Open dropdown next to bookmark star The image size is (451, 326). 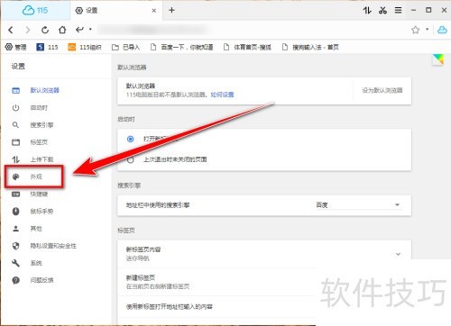click(x=427, y=30)
